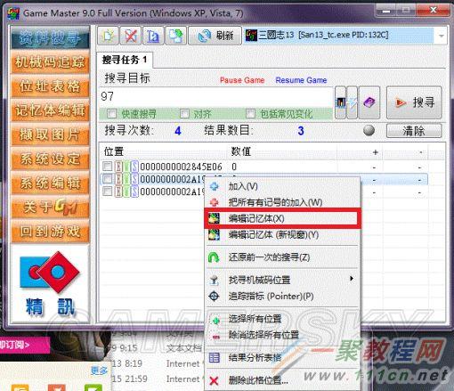Click the 搜寻 search button
This screenshot has width=454, height=391.
pyautogui.click(x=414, y=102)
